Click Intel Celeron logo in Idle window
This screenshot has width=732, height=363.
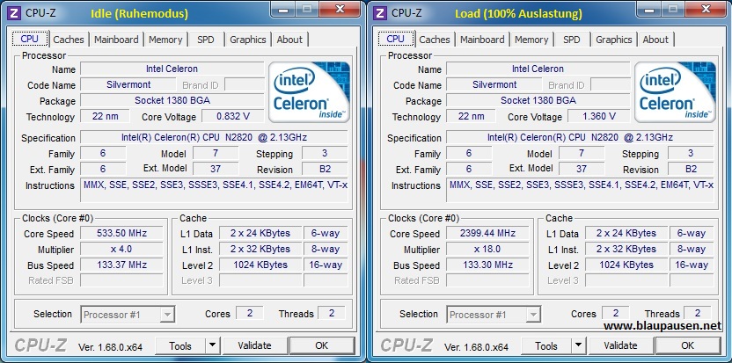(310, 92)
